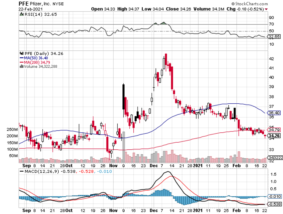Click the High 34.37 value
Screen dimensions: 283x214
pyautogui.click(x=128, y=9)
